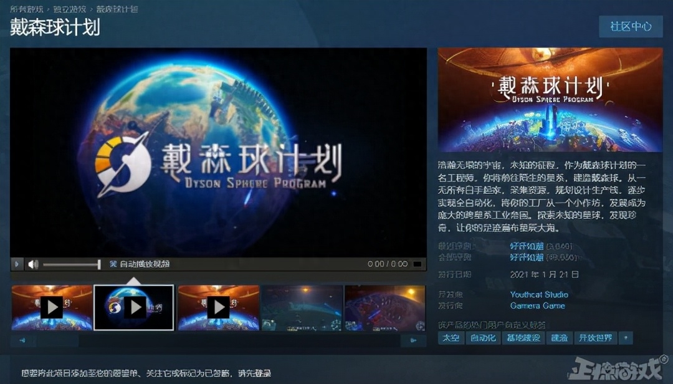
Task: Open the Youthcat Studio developer page
Action: point(539,294)
